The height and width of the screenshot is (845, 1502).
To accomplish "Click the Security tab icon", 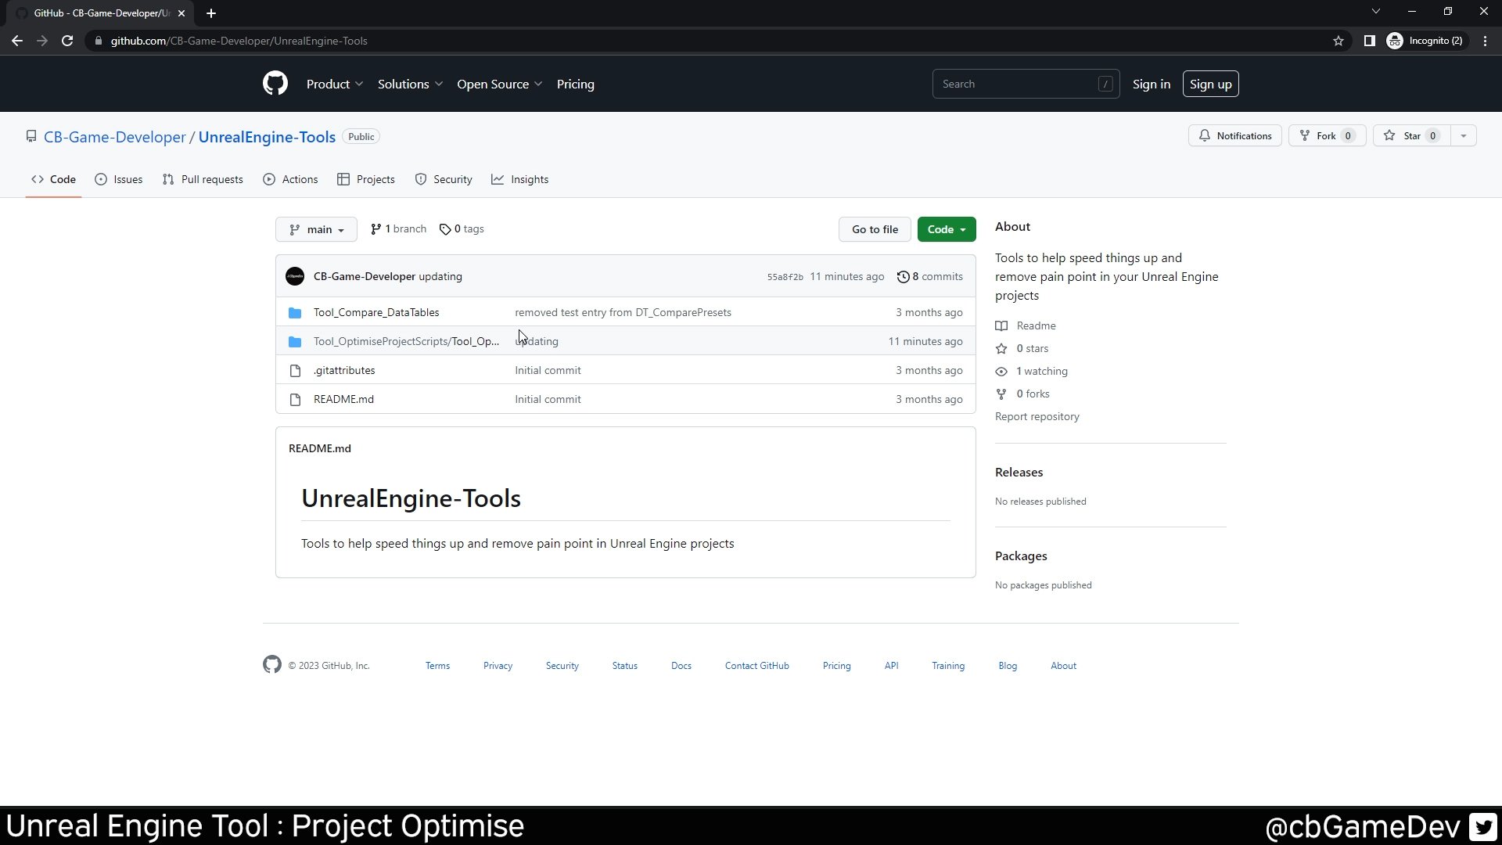I will click(x=421, y=178).
